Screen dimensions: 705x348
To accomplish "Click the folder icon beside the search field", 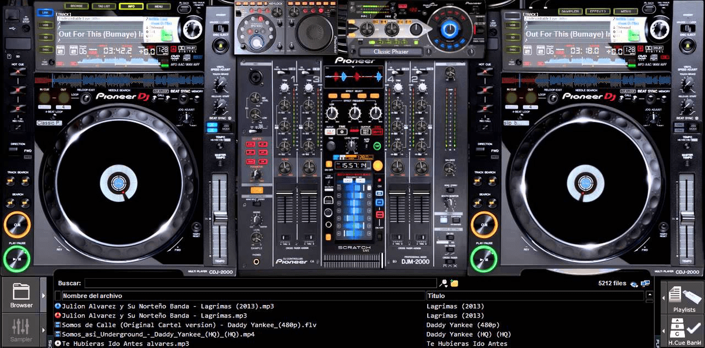I will (x=454, y=283).
